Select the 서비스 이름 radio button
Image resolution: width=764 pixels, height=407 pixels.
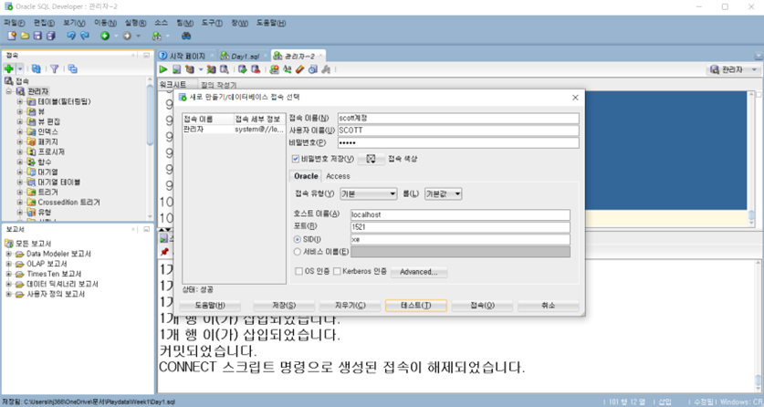pyautogui.click(x=298, y=252)
